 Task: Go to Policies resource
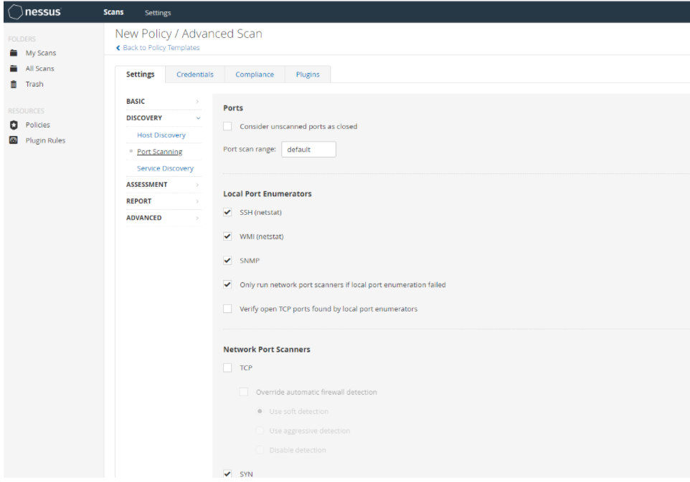[37, 125]
